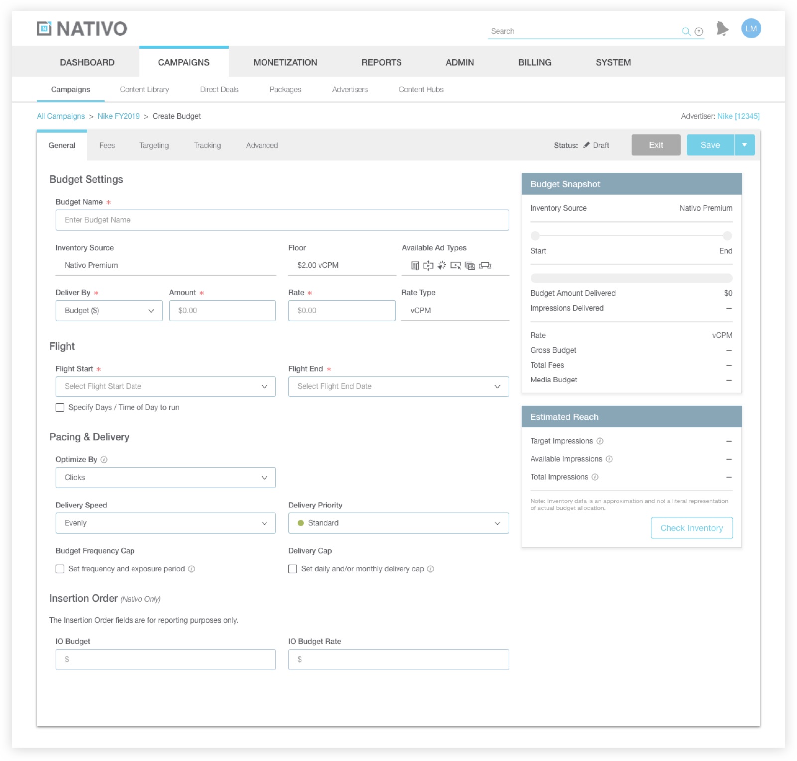
Task: Open notifications bell
Action: (722, 29)
